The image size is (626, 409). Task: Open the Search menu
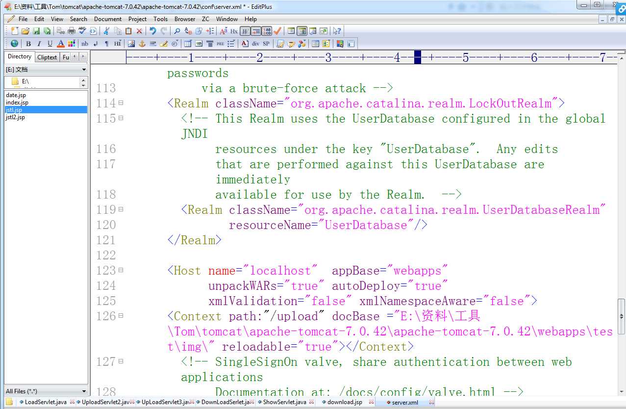click(x=78, y=19)
